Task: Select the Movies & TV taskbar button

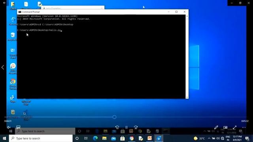Action: pyautogui.click(x=159, y=138)
